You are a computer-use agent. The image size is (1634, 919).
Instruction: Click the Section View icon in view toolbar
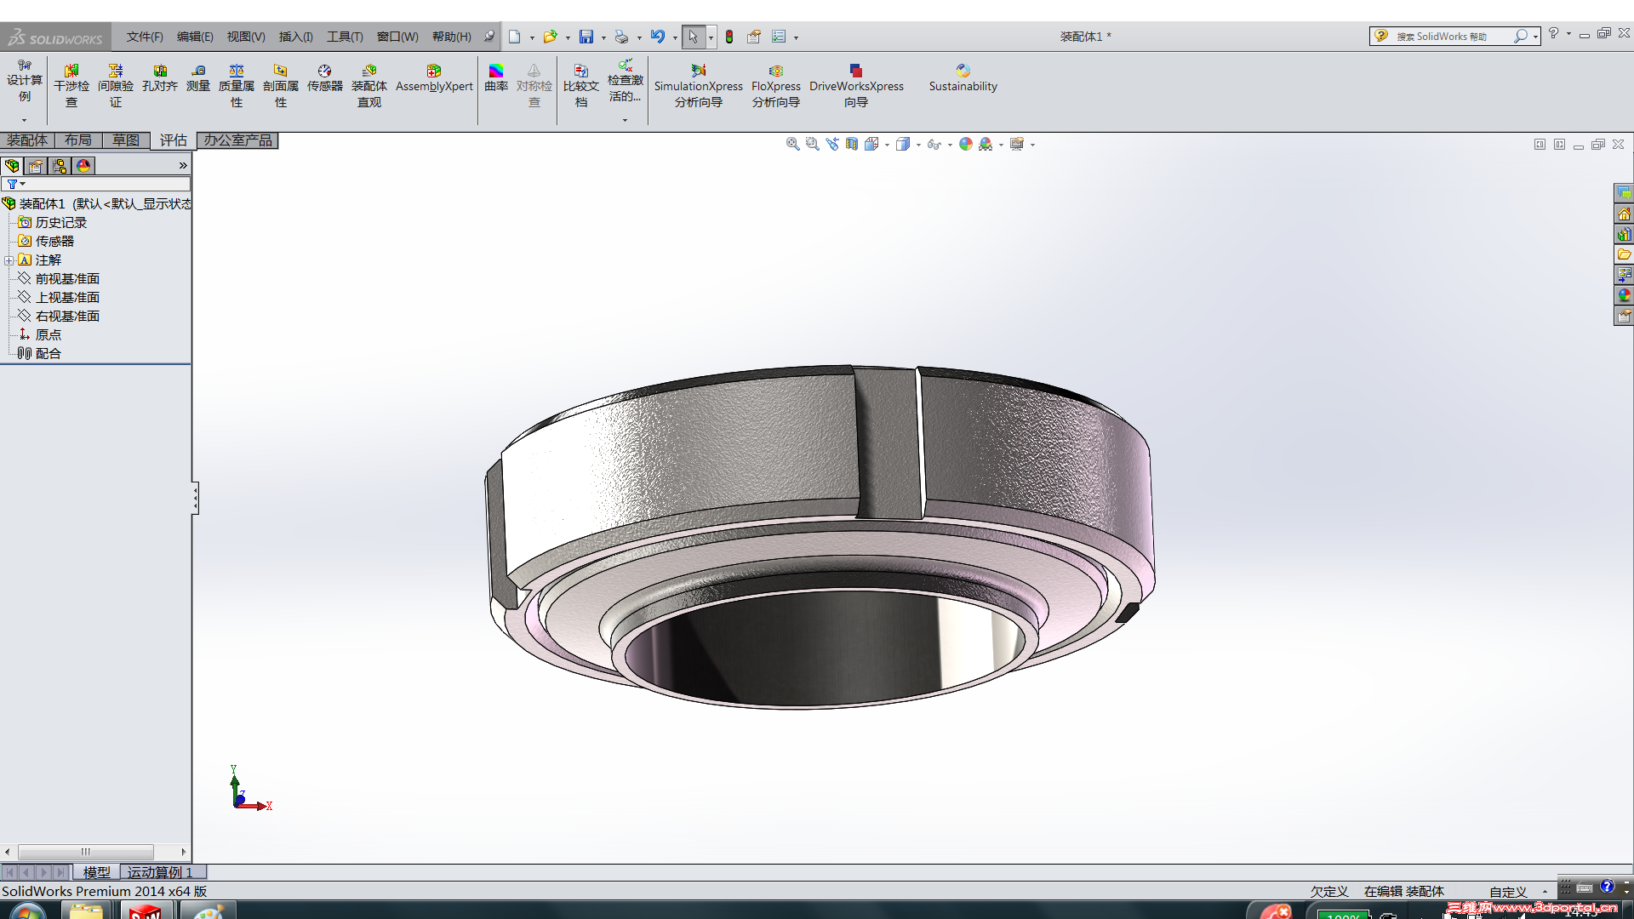coord(852,145)
